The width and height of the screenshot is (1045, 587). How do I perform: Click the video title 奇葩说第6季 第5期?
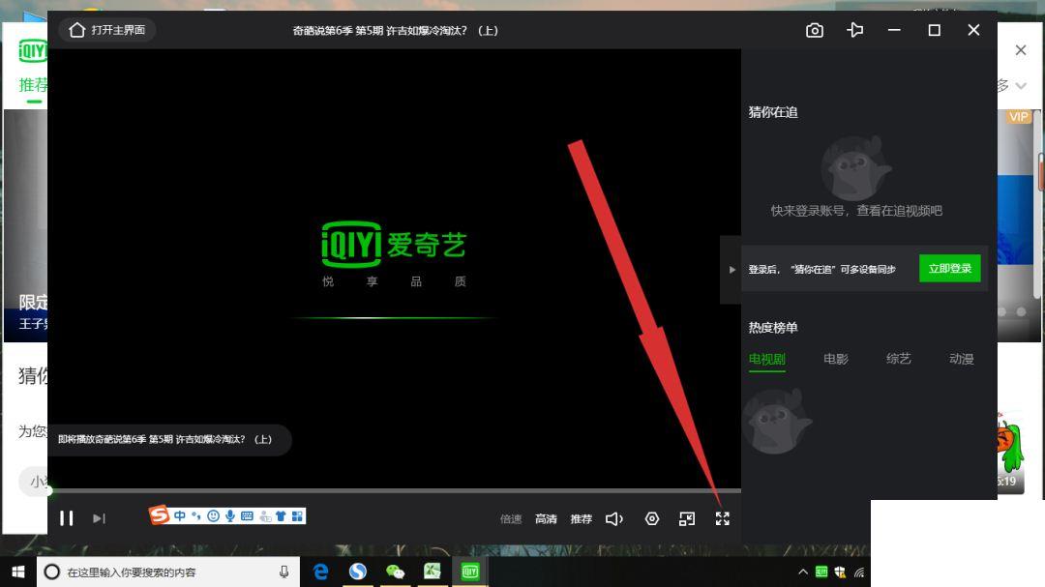pos(395,31)
